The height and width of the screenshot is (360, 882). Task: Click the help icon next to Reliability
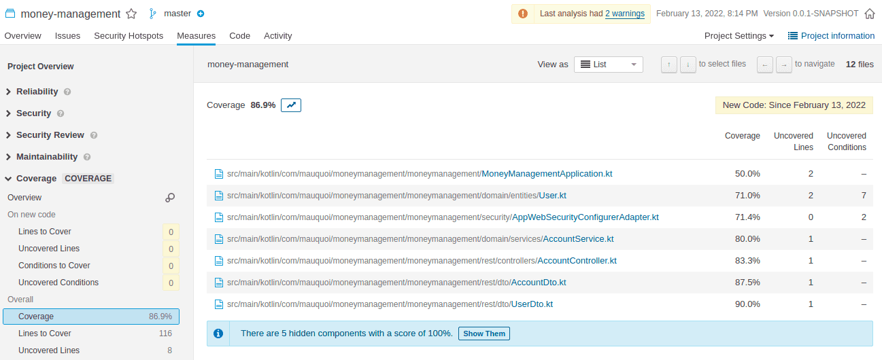click(67, 92)
